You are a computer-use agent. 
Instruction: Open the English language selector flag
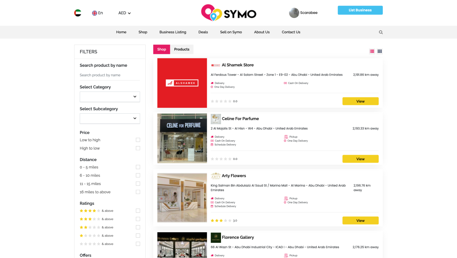(94, 13)
